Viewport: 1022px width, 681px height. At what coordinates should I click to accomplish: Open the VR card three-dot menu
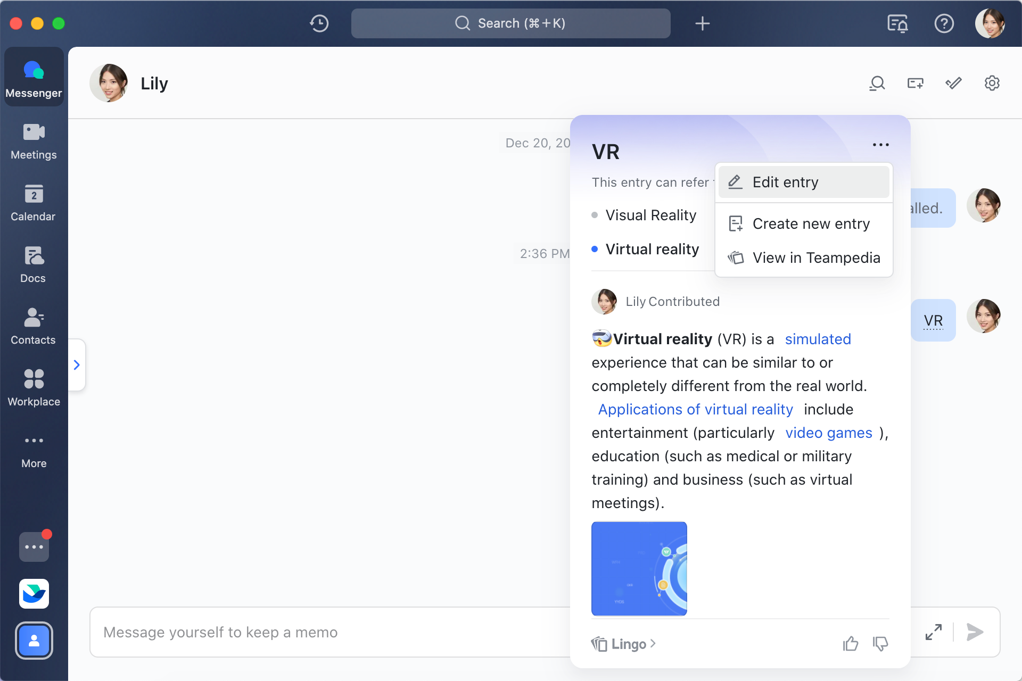click(x=880, y=145)
